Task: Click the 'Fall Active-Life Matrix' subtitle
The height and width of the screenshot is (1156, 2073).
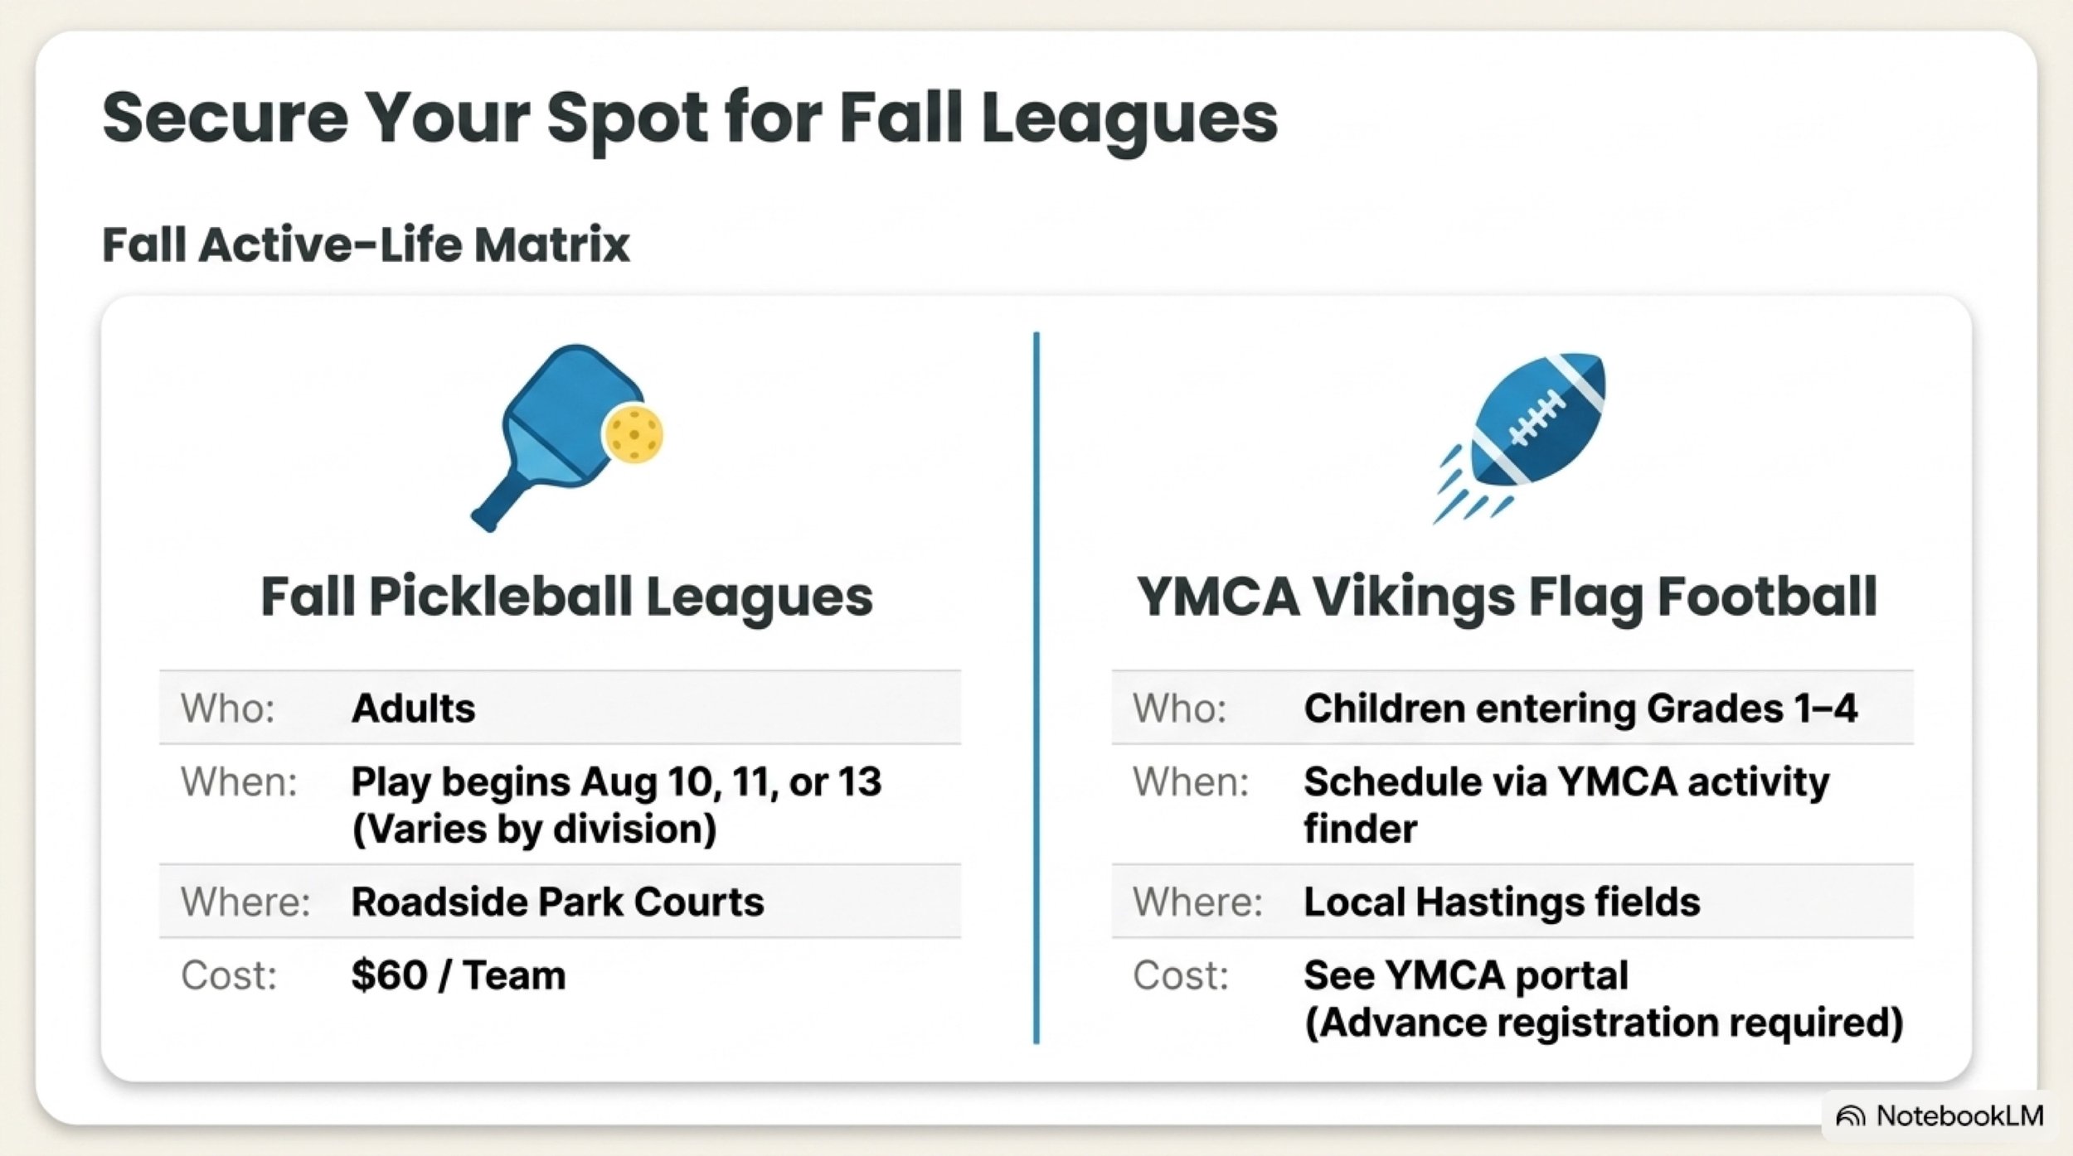Action: (x=366, y=245)
